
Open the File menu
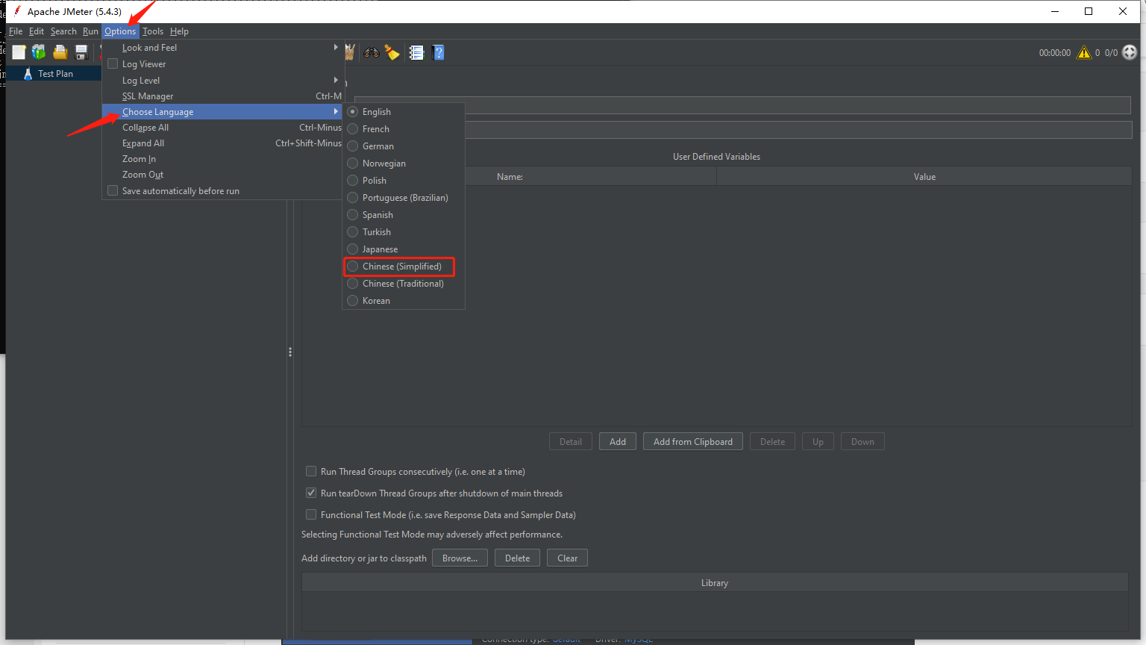click(x=16, y=31)
